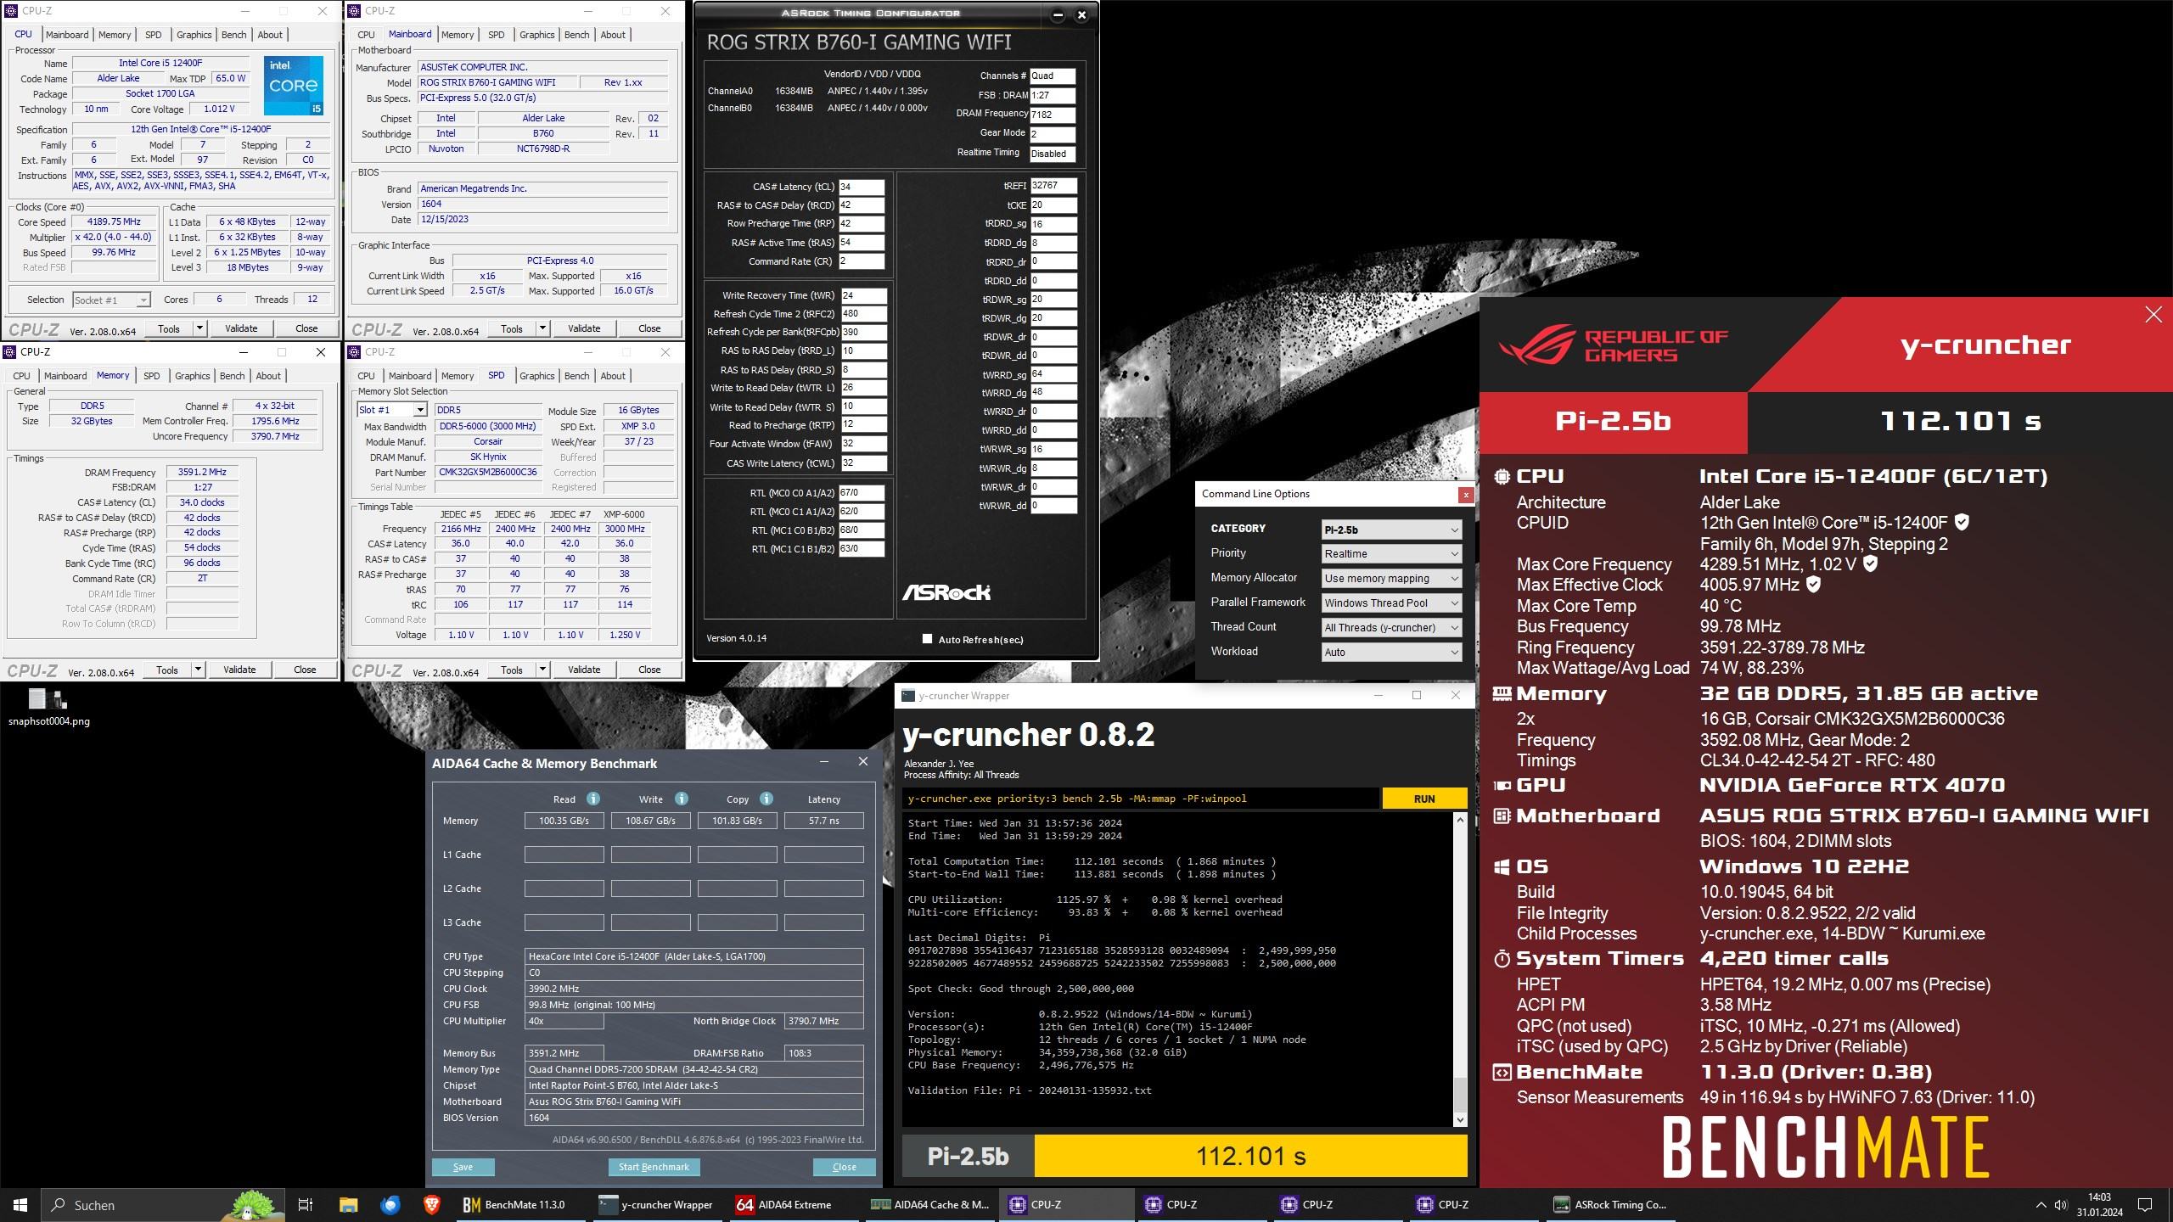2173x1222 pixels.
Task: Switch to BenchMate 11.3.0 on the taskbar
Action: pos(521,1204)
